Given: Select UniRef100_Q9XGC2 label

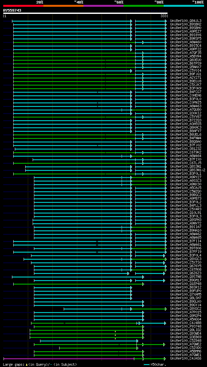Looking at the screenshot, I should click(x=186, y=309).
